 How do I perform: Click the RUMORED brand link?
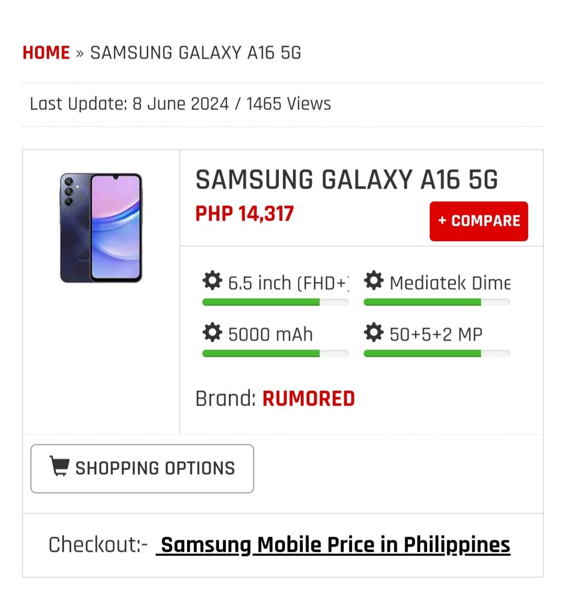point(308,399)
